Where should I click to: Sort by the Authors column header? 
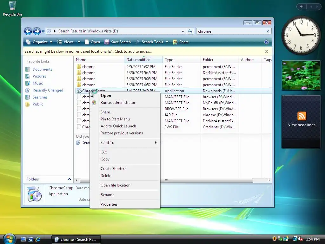[x=250, y=59]
